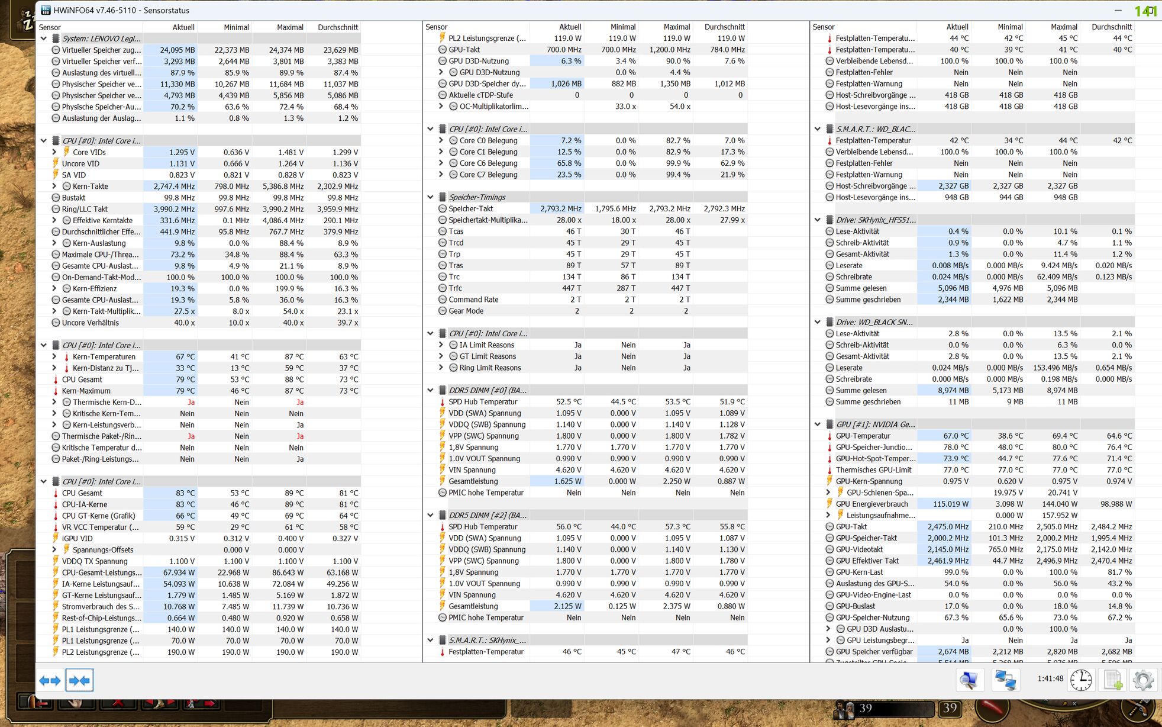The image size is (1162, 727).
Task: Click chip icon of Speicher-Timings group
Action: pos(442,197)
